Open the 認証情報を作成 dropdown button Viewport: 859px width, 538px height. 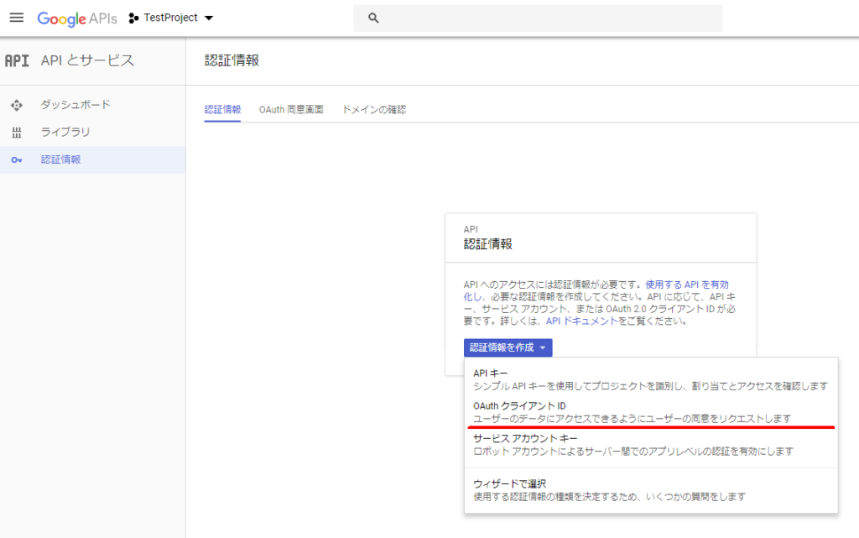(x=508, y=347)
